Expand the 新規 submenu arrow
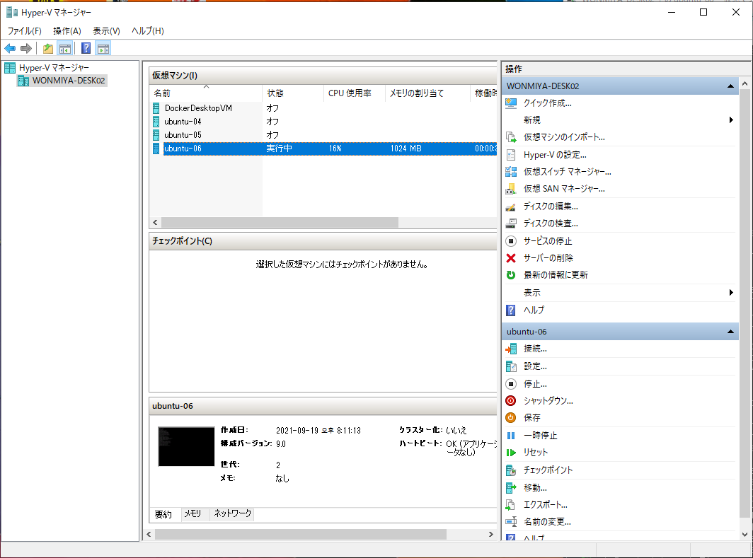 coord(731,120)
